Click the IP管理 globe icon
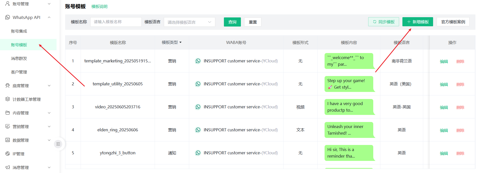Viewport: 480px width, 173px height. click(8, 154)
